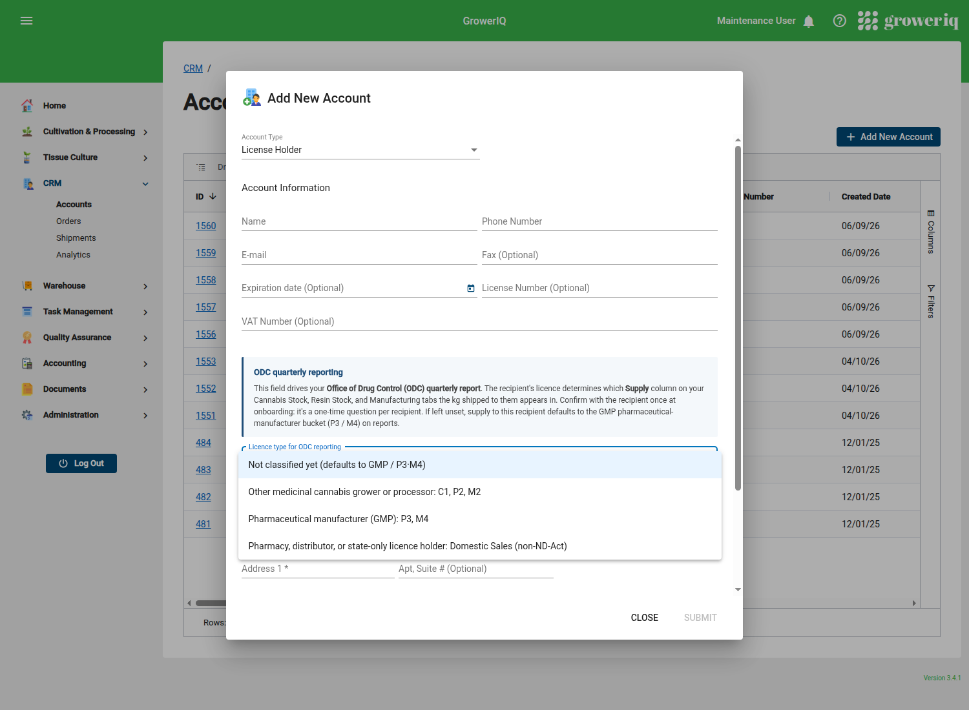Select Not classified yet option
Image resolution: width=969 pixels, height=710 pixels.
(x=480, y=465)
